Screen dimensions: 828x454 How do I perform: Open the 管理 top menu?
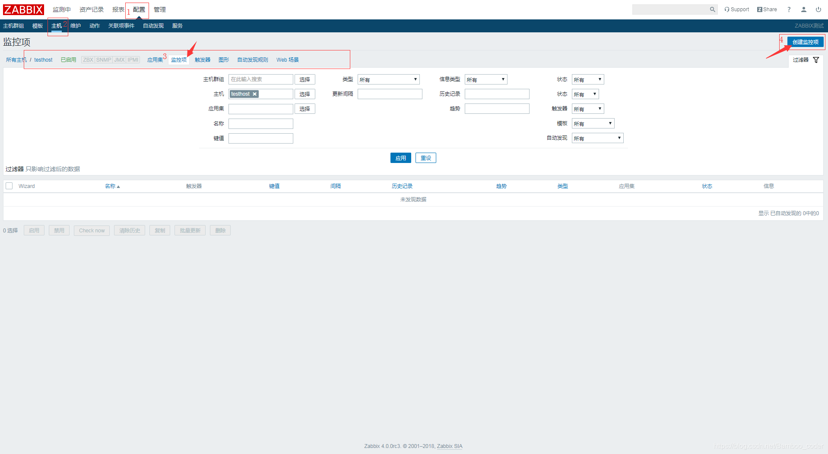160,9
